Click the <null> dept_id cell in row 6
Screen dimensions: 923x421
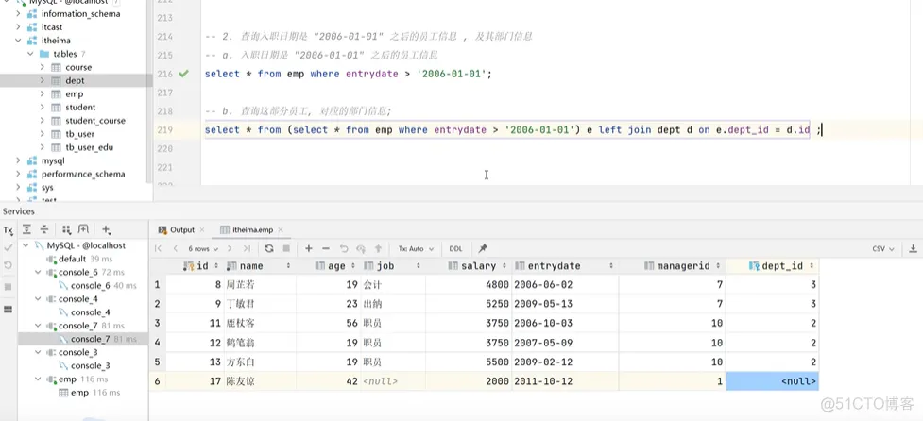click(772, 381)
